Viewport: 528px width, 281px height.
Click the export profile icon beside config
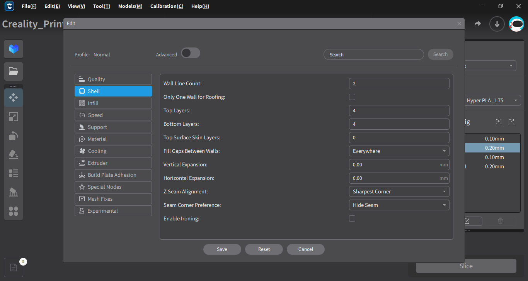point(511,122)
